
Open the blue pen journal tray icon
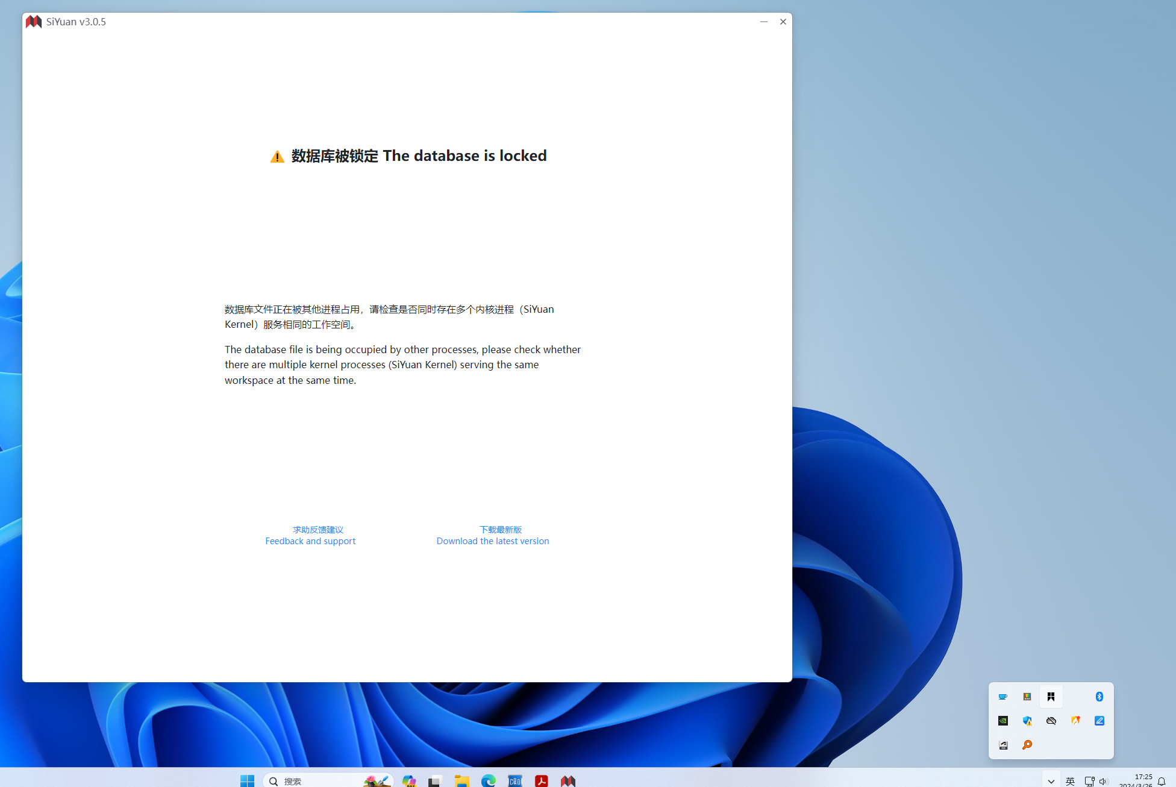click(x=1099, y=721)
